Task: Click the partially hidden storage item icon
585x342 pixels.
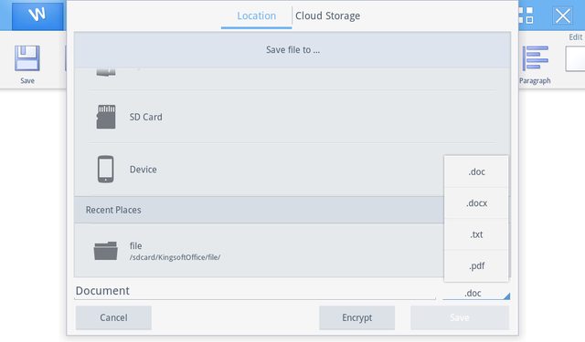Action: point(106,72)
